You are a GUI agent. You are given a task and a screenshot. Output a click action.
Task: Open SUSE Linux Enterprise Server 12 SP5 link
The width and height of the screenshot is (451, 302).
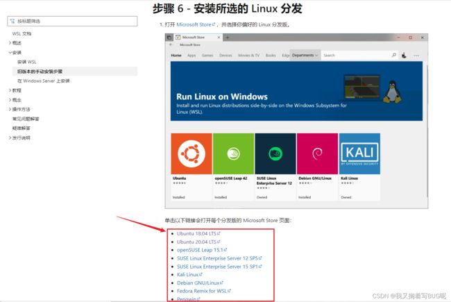(219, 258)
